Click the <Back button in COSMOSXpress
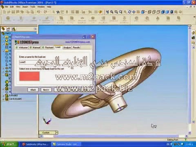Image resolution: width=196 pixels, height=147 pixels. [x=33, y=90]
